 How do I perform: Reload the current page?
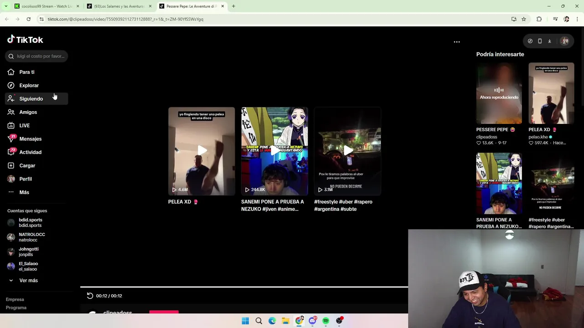click(x=28, y=19)
